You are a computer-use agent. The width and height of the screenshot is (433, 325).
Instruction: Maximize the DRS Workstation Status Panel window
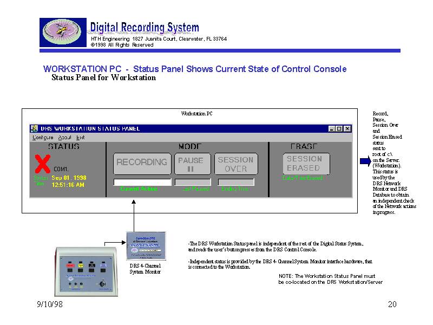coord(339,129)
